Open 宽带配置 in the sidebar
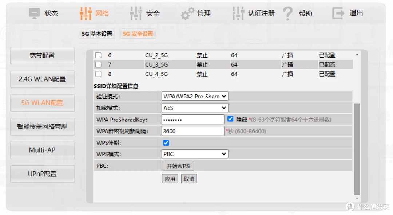Image resolution: width=393 pixels, height=215 pixels. 42,55
